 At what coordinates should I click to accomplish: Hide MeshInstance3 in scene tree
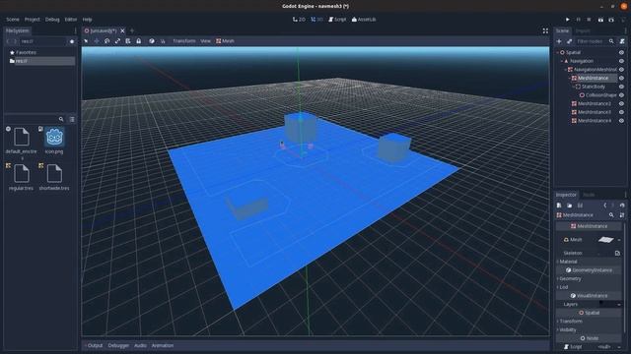tap(621, 112)
